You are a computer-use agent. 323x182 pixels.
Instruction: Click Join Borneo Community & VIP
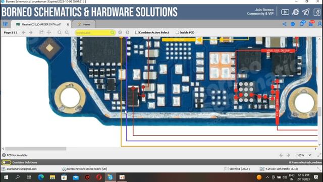click(x=260, y=12)
